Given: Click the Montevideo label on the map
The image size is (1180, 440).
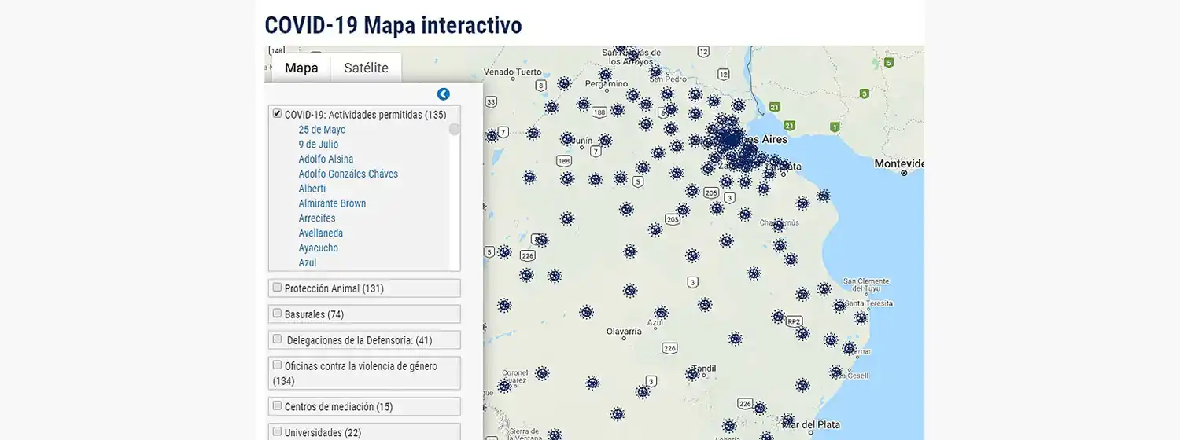Looking at the screenshot, I should tap(899, 163).
